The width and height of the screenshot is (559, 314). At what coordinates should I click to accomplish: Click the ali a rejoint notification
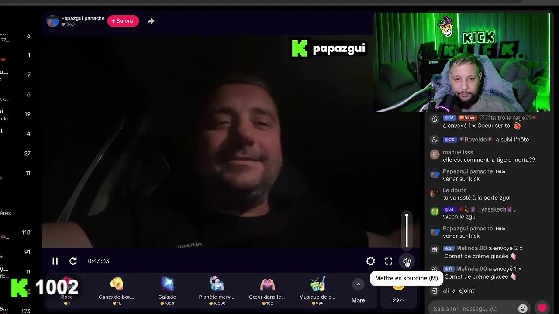tap(458, 290)
